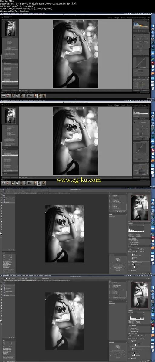Screen dimensions: 155x362
Task: Click the tone curve graph in the 00:01:16 frame
Action: point(141,148)
